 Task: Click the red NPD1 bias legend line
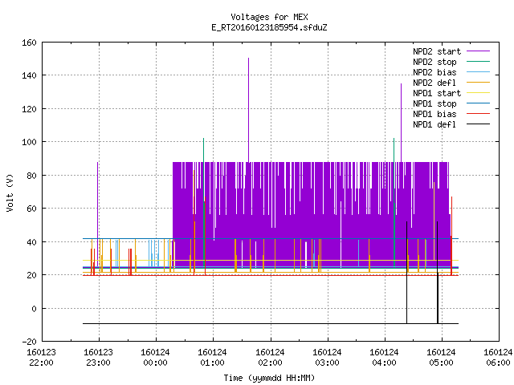[x=478, y=114]
